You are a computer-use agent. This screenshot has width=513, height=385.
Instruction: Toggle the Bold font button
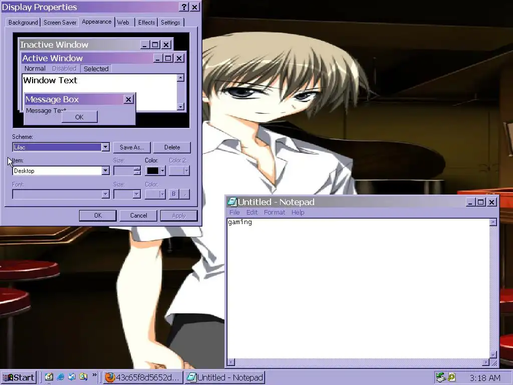coord(174,194)
